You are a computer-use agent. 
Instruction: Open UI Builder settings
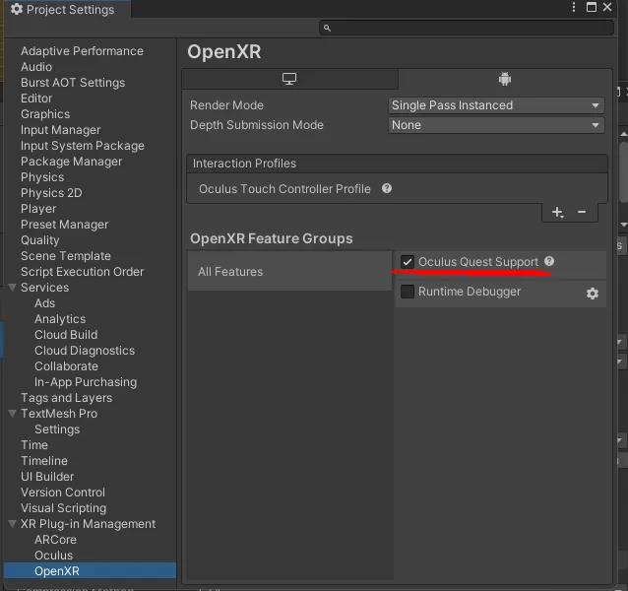click(x=47, y=477)
